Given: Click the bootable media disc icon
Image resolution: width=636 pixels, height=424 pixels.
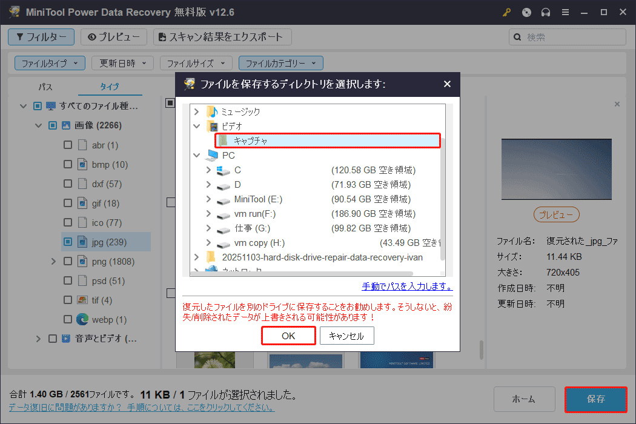Looking at the screenshot, I should [x=526, y=12].
